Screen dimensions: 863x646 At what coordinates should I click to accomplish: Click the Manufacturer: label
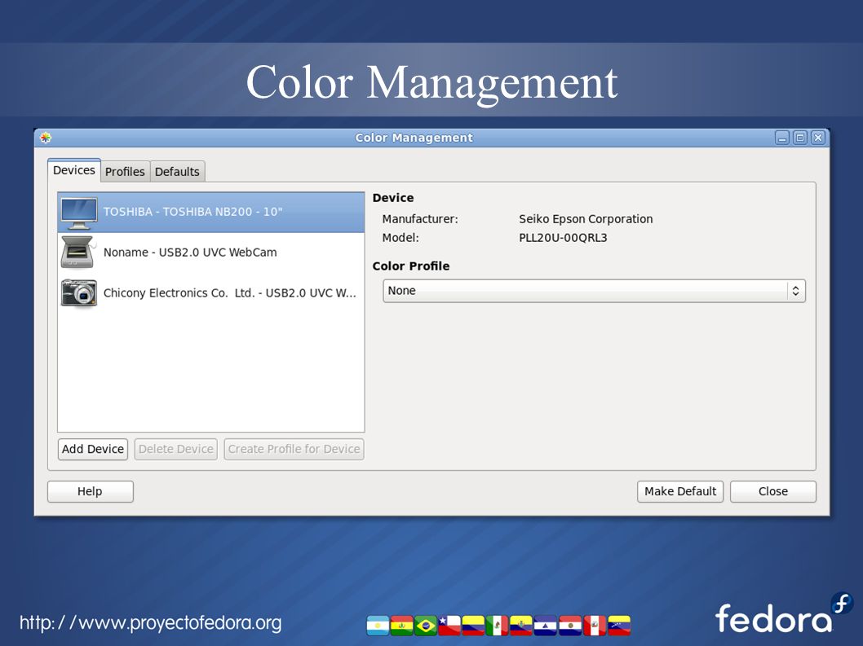[420, 219]
